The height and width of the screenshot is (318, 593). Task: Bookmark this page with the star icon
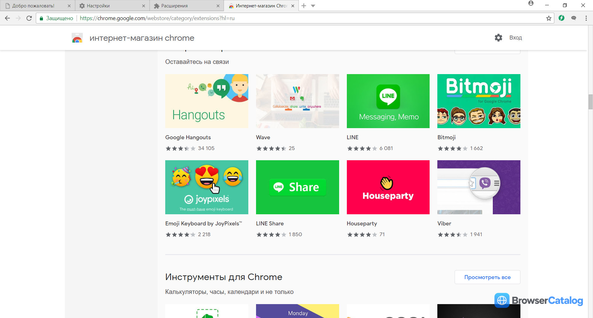coord(549,18)
